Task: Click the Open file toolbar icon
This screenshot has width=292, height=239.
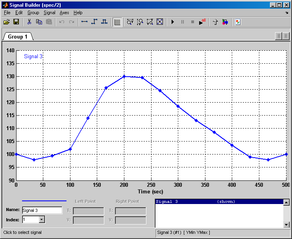Action: pyautogui.click(x=6, y=22)
